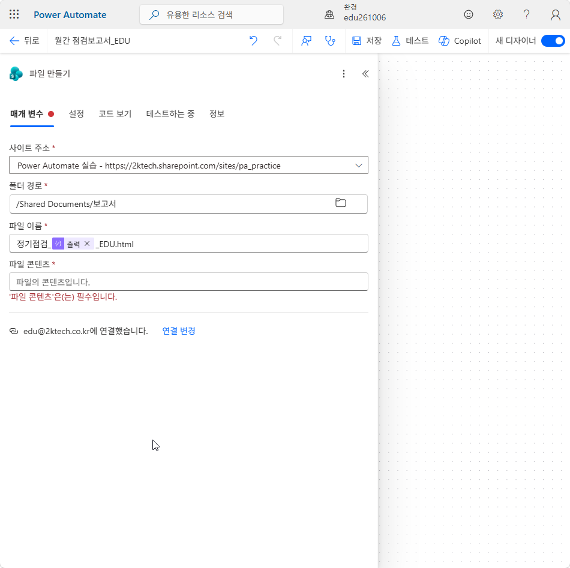Go back with the 뒤로 button
570x568 pixels.
(25, 41)
